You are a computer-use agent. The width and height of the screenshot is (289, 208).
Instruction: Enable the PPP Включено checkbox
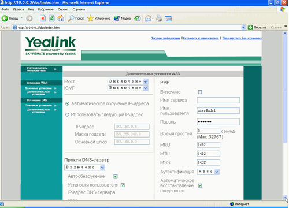click(200, 92)
